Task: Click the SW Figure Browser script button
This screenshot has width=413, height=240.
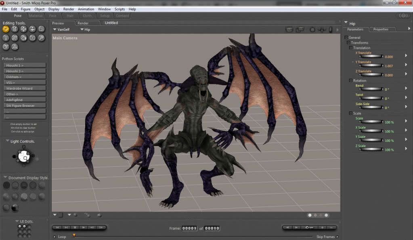Action: coord(25,105)
